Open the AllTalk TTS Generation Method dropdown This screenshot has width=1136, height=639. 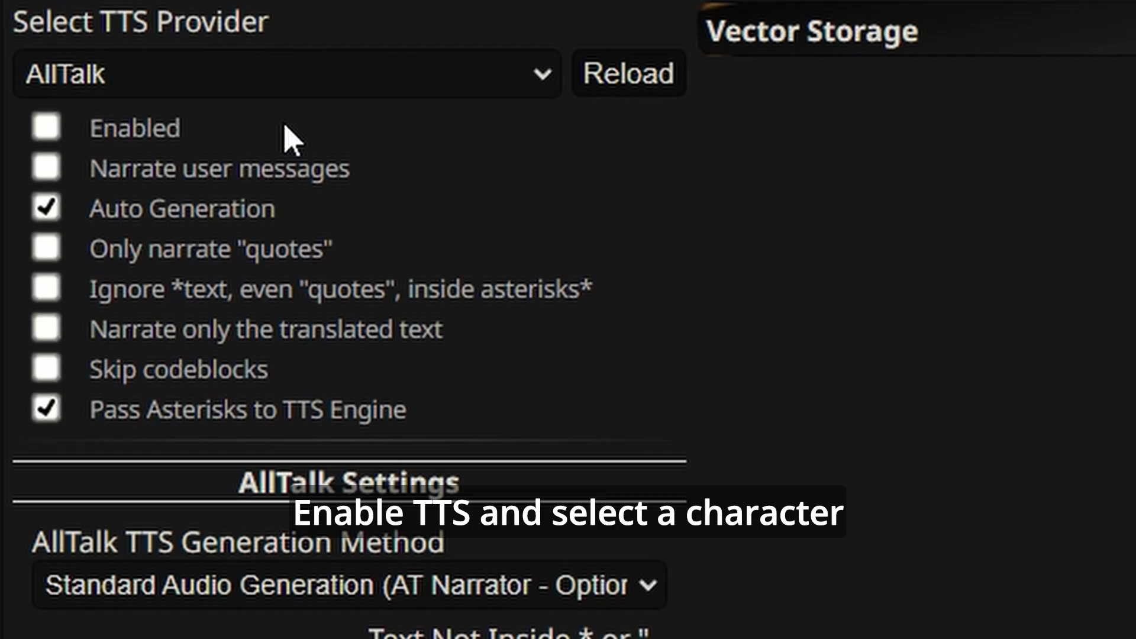pyautogui.click(x=349, y=585)
